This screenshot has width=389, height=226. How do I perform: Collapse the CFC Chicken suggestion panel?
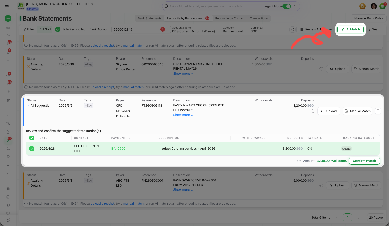378,111
